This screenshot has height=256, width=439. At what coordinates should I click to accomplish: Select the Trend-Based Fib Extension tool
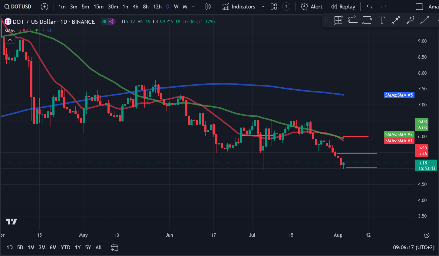coord(353,20)
